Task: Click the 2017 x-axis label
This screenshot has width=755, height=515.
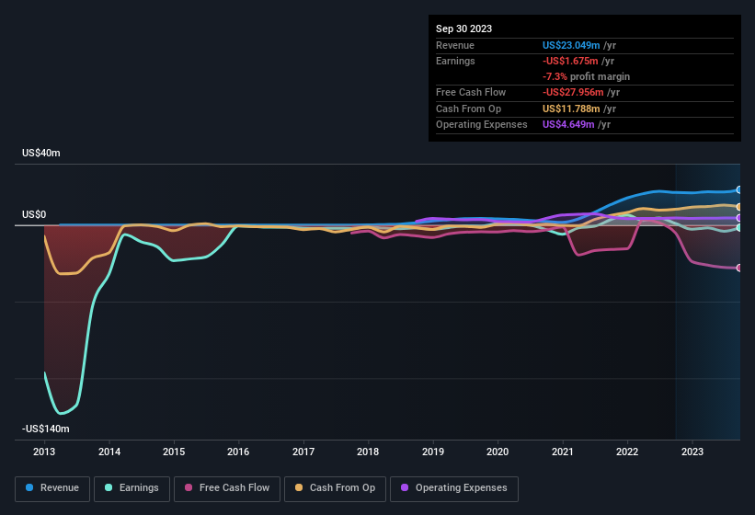Action: 303,452
